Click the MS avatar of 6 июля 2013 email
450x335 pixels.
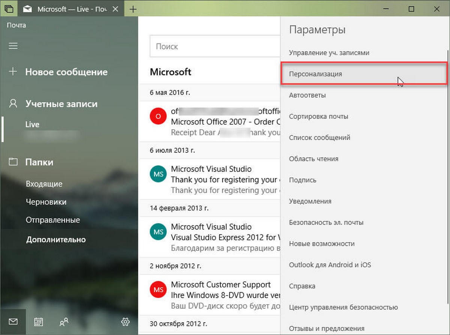[158, 174]
